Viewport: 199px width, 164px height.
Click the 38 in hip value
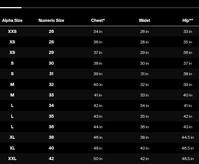(x=188, y=74)
